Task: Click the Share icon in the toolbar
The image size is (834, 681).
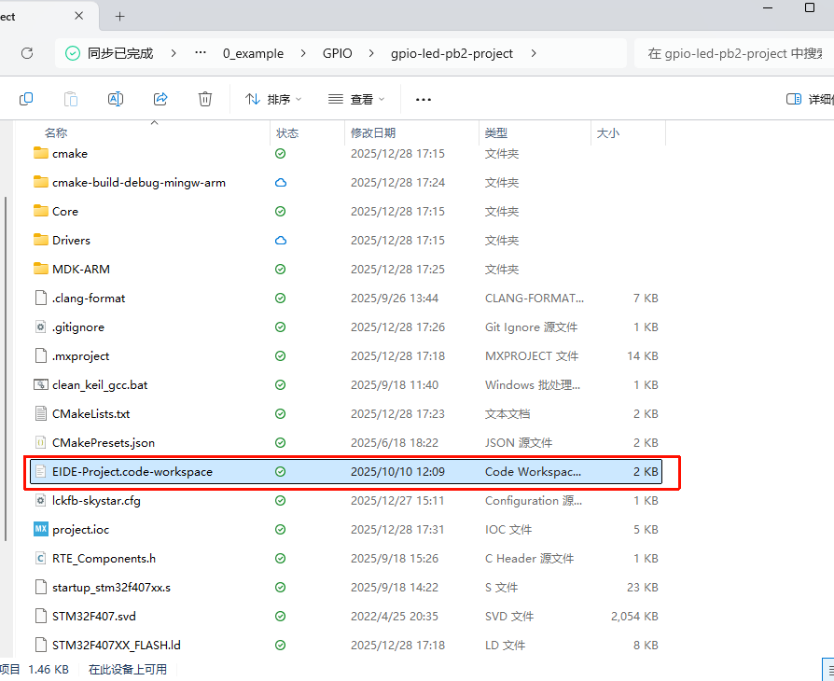Action: pos(160,99)
